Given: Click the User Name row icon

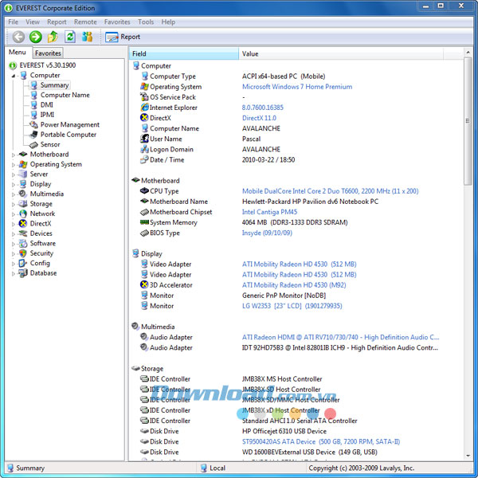Looking at the screenshot, I should pos(144,139).
